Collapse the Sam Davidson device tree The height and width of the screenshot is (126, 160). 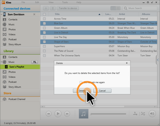pyautogui.click(x=1, y=14)
